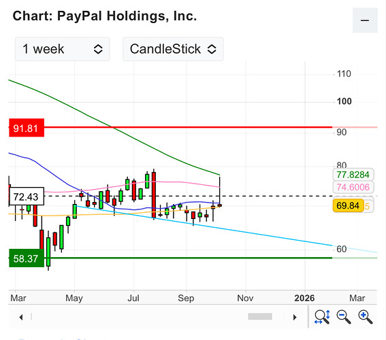Click the Jul date axis label
The width and height of the screenshot is (386, 340).
(x=133, y=299)
